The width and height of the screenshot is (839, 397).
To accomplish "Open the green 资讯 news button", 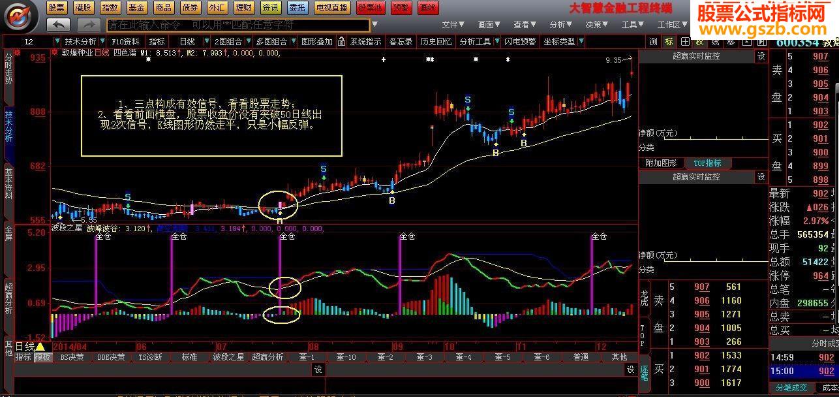I will pos(270,8).
